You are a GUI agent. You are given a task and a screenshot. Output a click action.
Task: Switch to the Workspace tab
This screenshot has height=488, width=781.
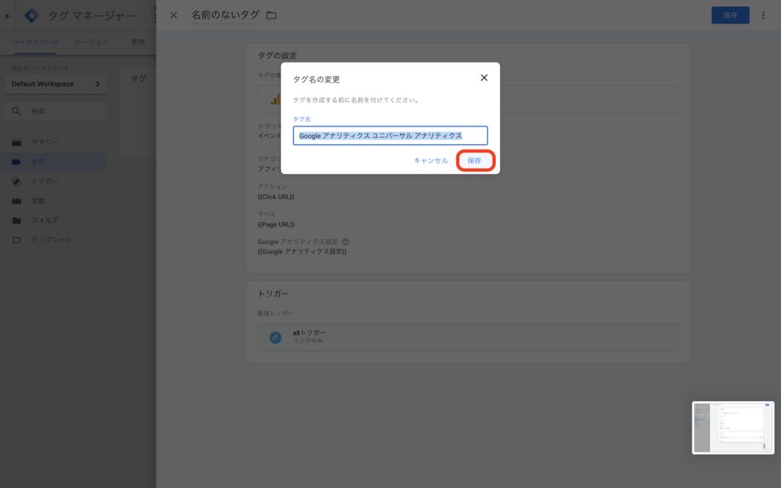(x=35, y=42)
